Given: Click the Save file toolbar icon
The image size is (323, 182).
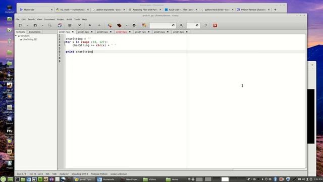Looking at the screenshot, I should tap(49, 25).
